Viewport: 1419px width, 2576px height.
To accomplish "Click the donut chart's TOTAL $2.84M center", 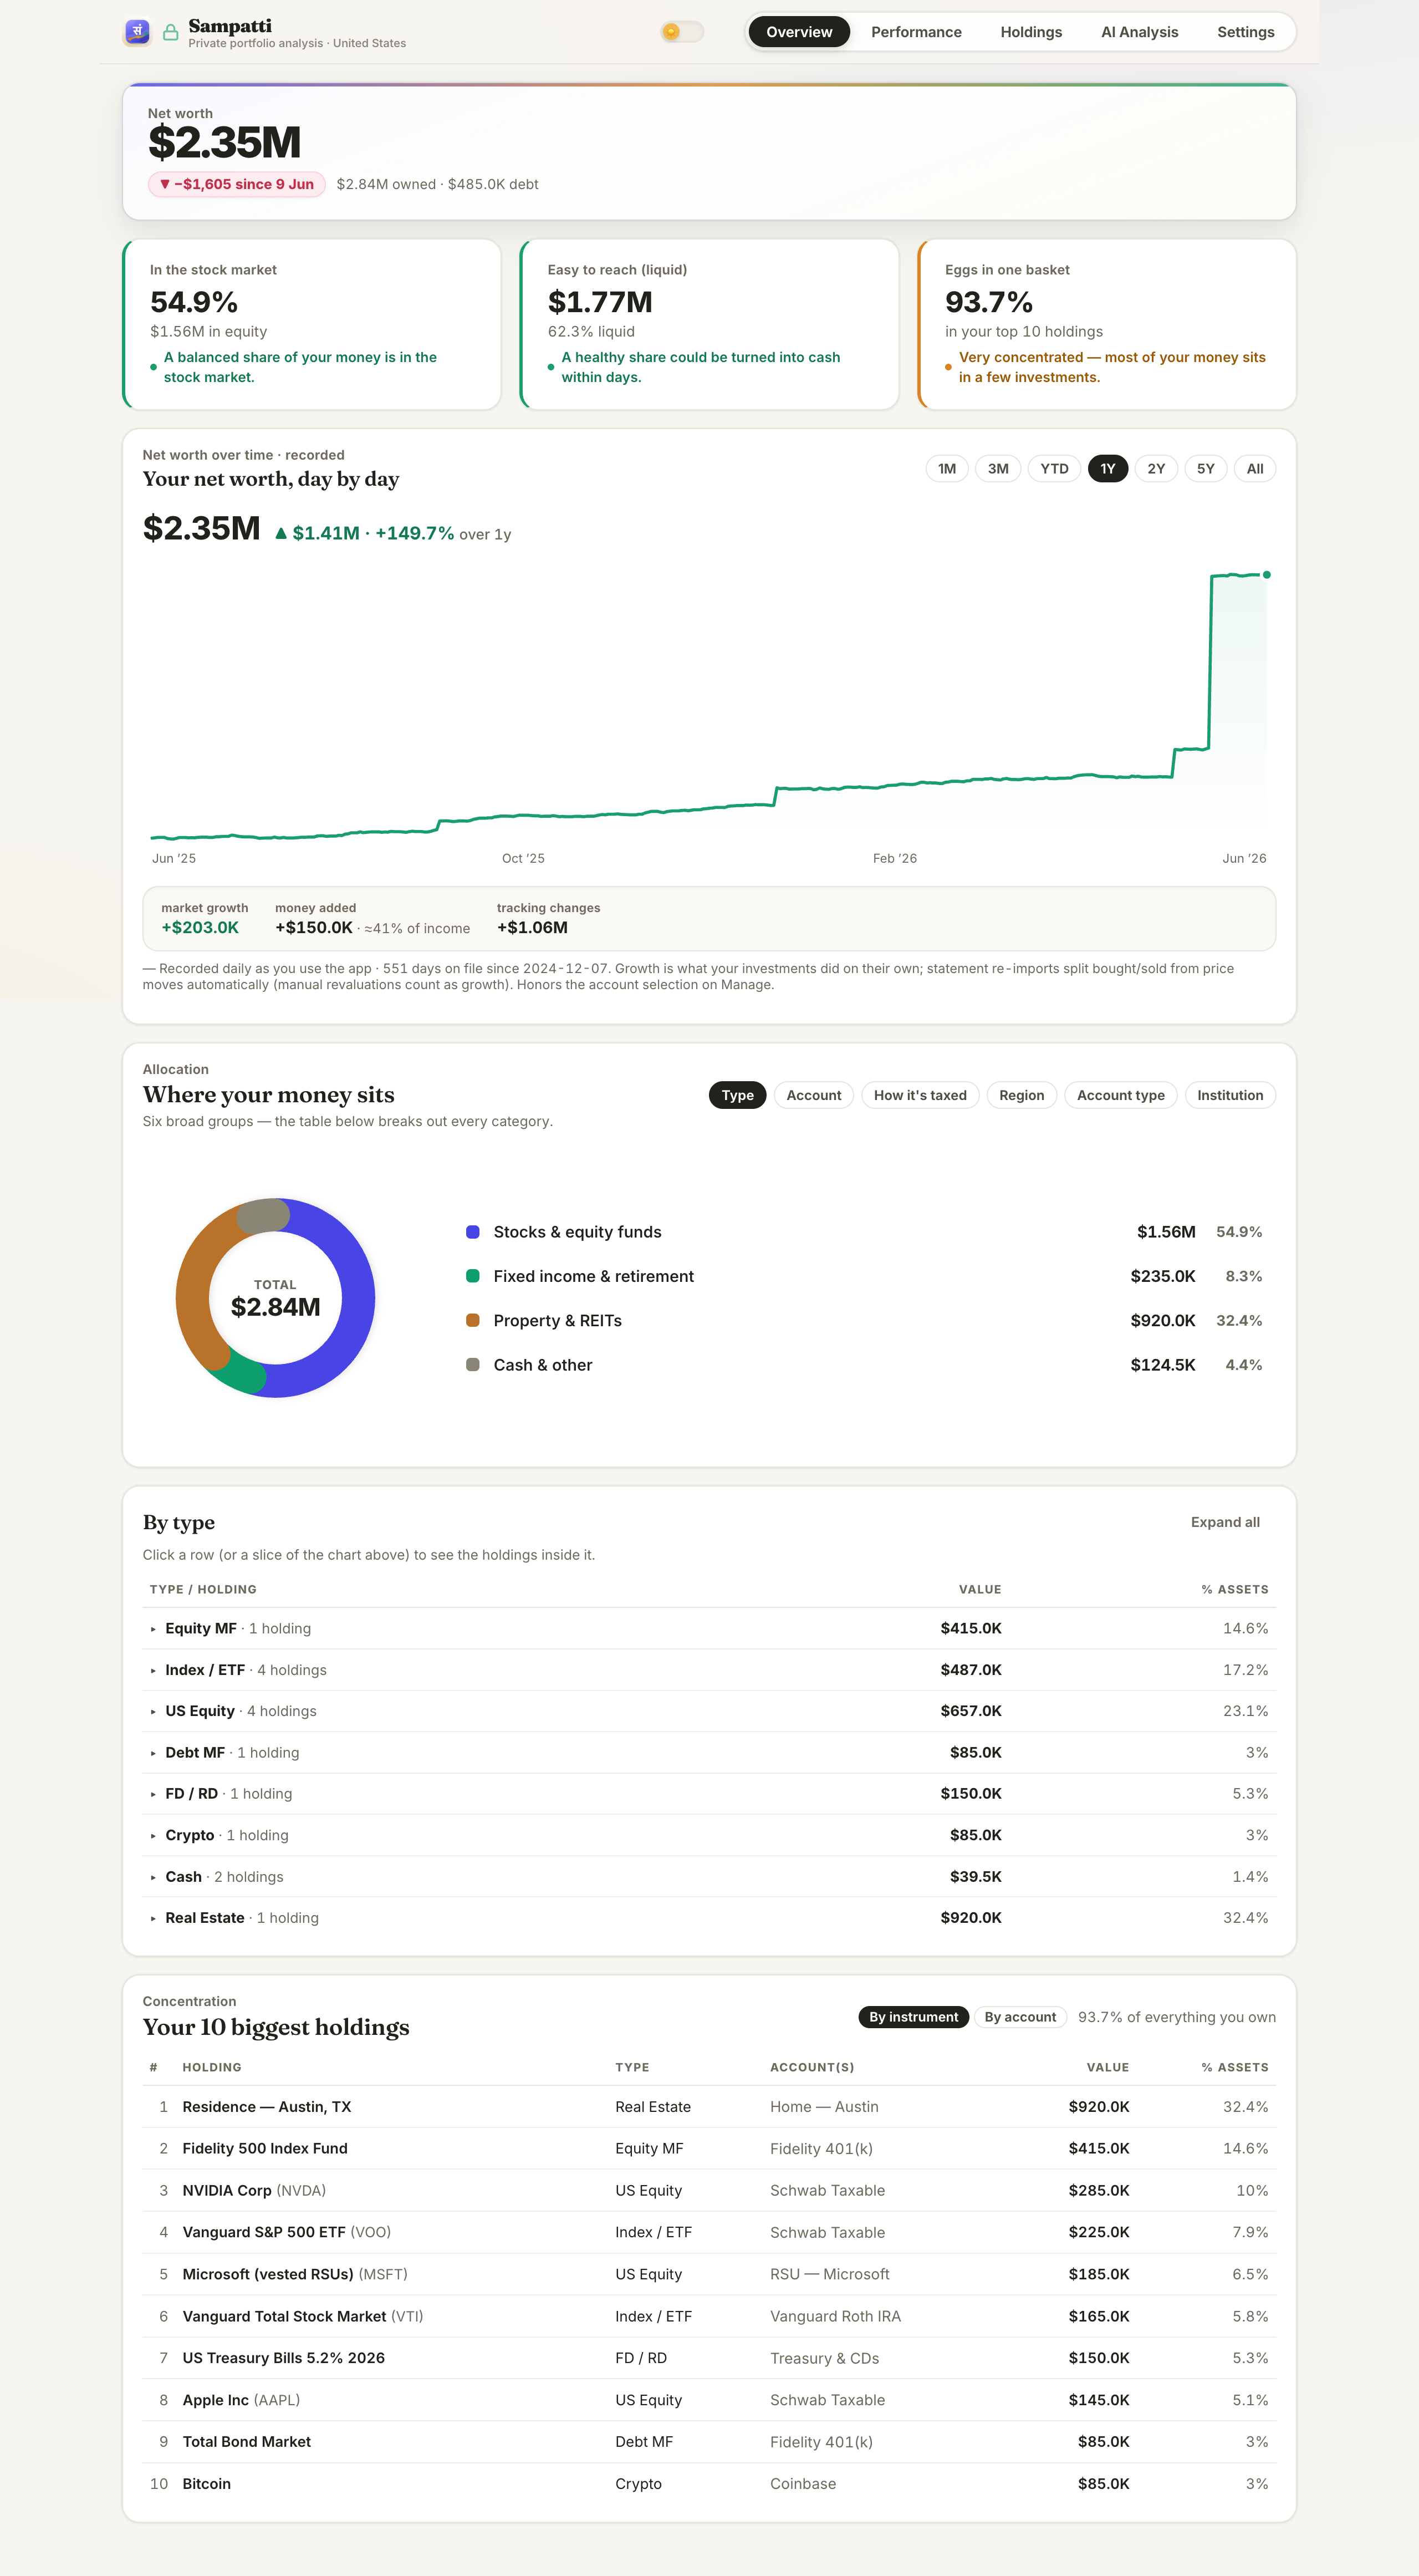I will (x=275, y=1298).
